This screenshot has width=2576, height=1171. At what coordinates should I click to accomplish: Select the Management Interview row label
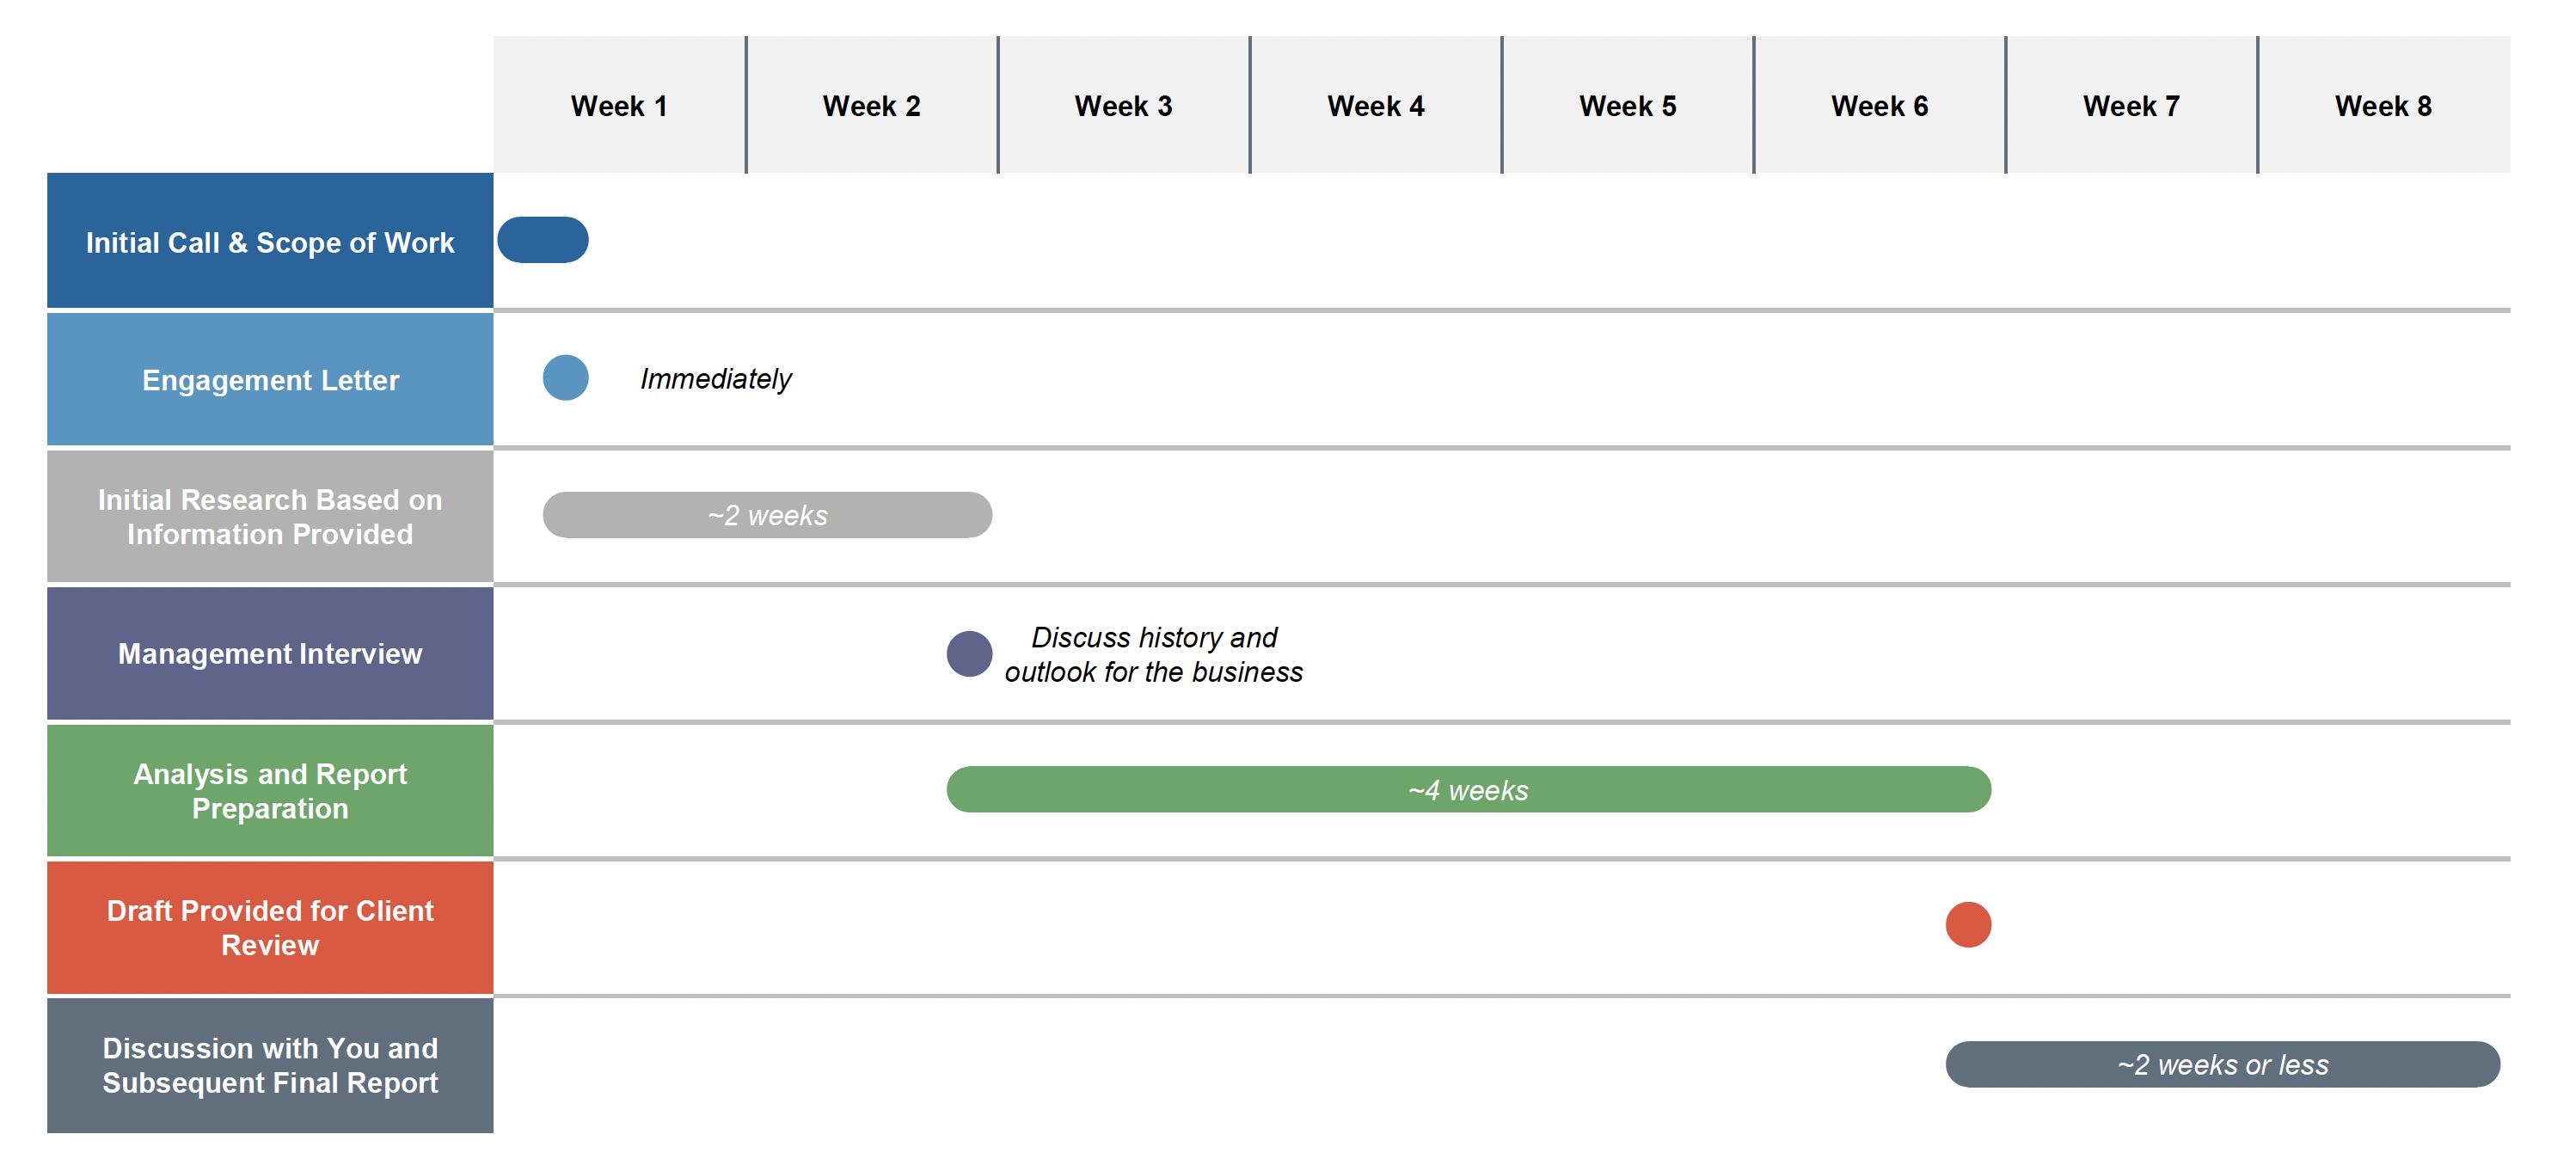[x=270, y=654]
